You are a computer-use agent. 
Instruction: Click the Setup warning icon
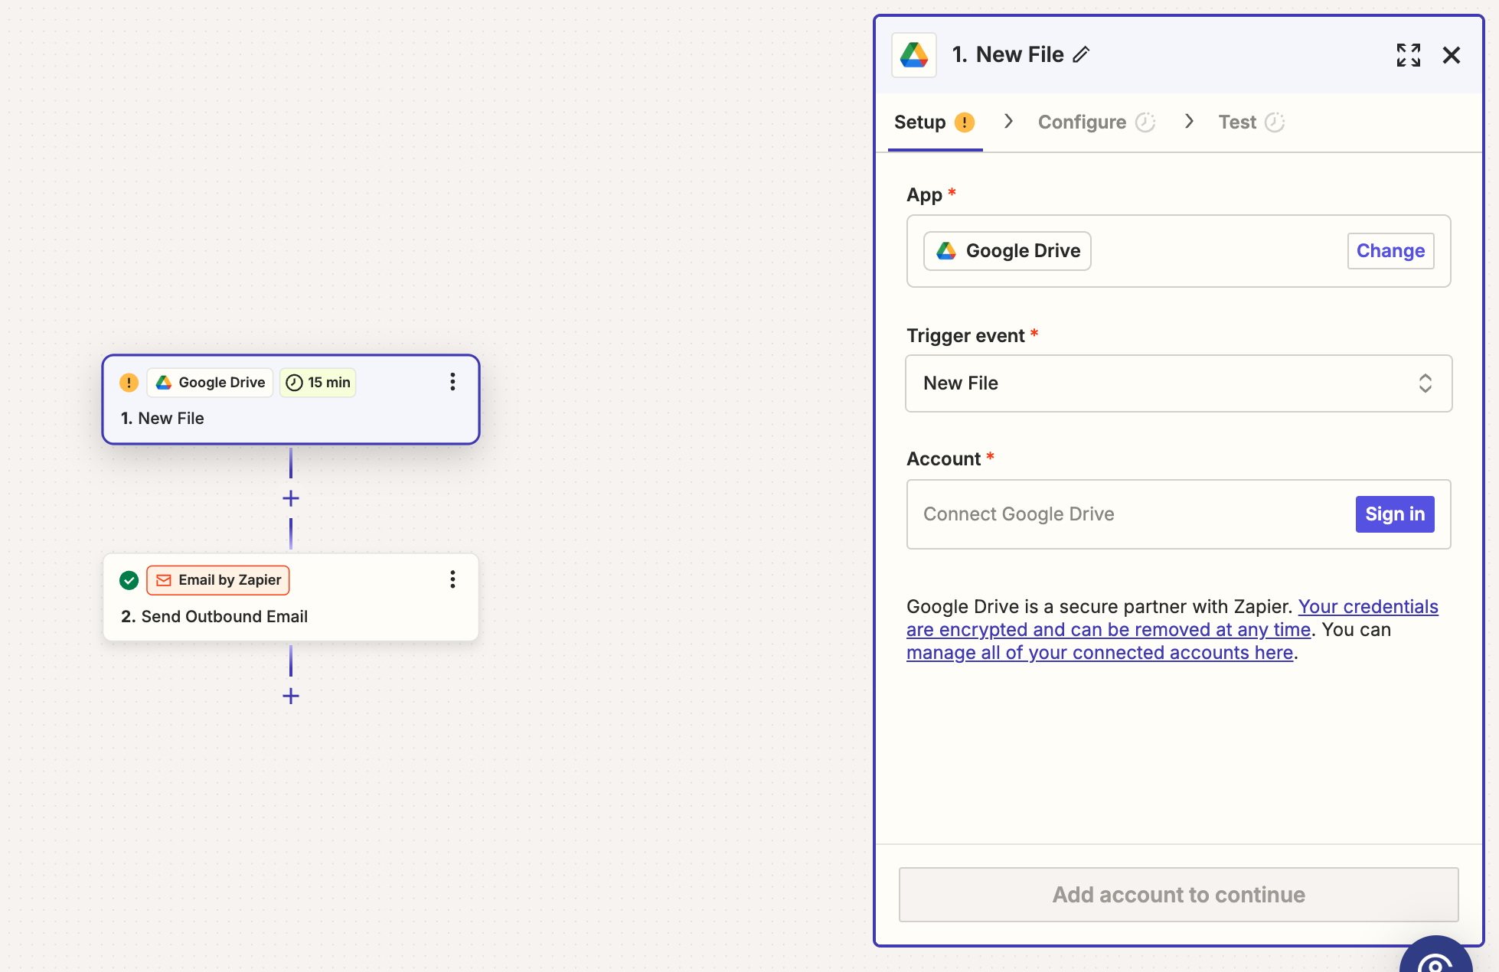click(x=965, y=122)
